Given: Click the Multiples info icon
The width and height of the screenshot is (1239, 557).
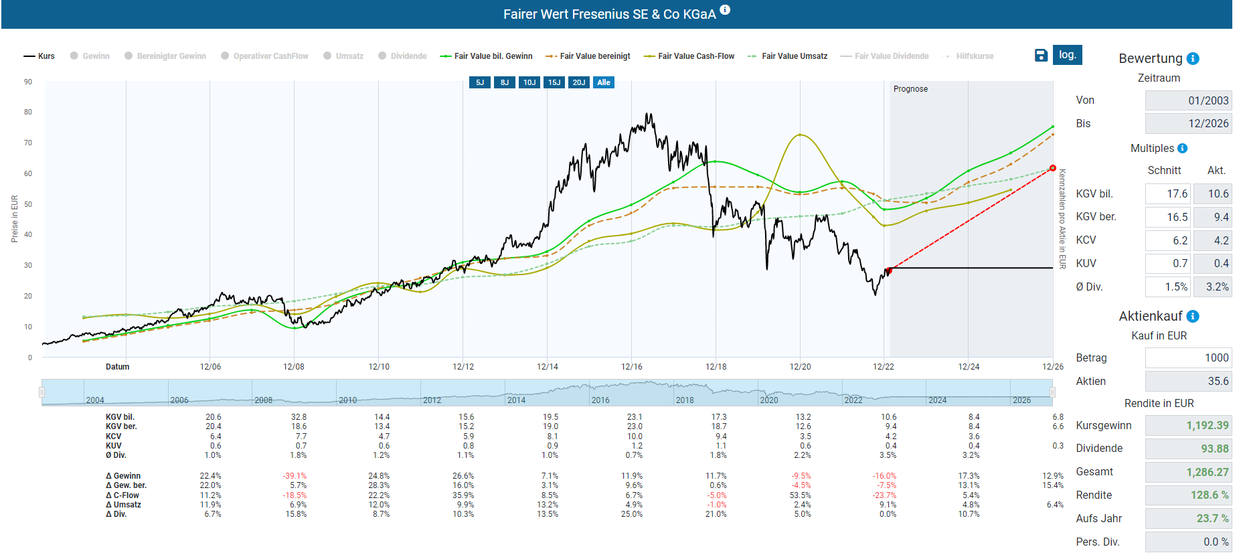Looking at the screenshot, I should [1182, 149].
